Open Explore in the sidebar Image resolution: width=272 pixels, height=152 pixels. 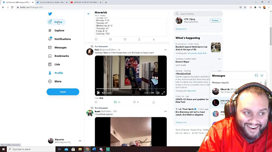[x=56, y=30]
